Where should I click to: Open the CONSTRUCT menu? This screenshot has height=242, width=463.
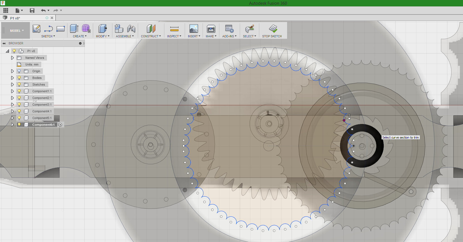pos(151,36)
